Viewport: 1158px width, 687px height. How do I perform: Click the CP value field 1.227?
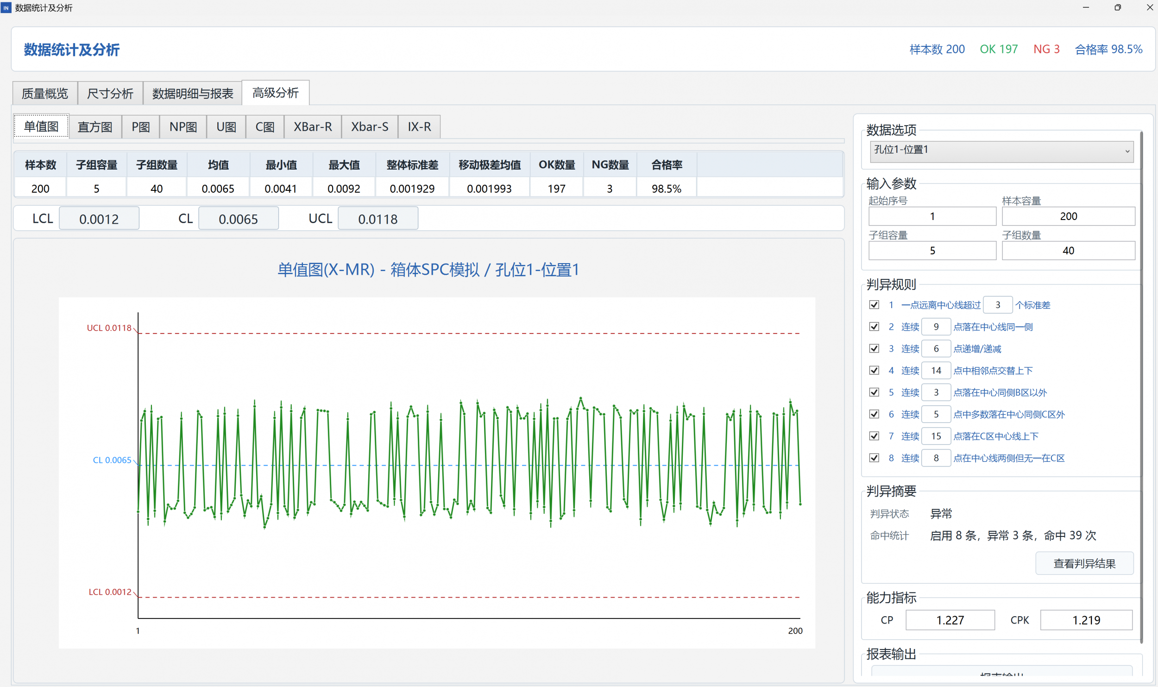[x=950, y=620]
